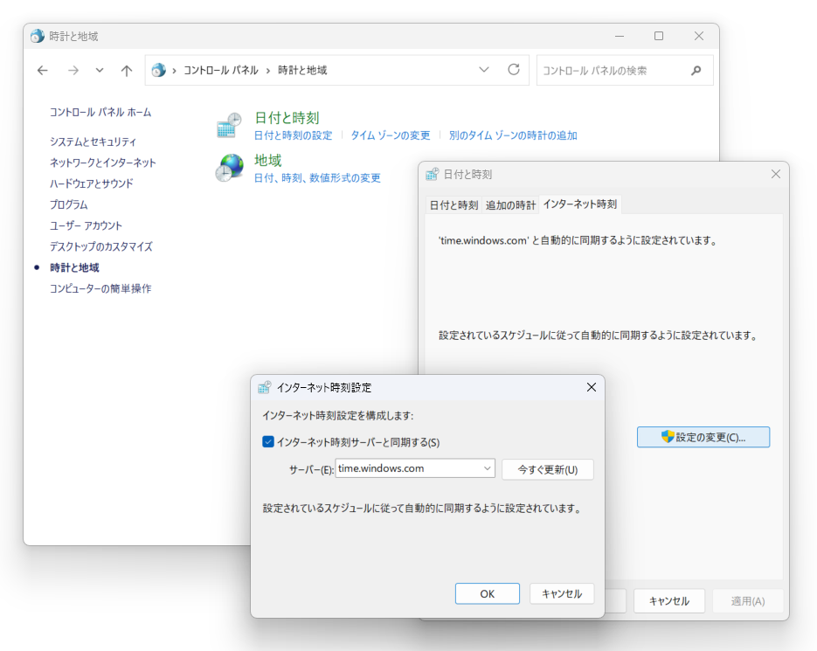
Task: Refresh the Control Panel view
Action: [x=513, y=70]
